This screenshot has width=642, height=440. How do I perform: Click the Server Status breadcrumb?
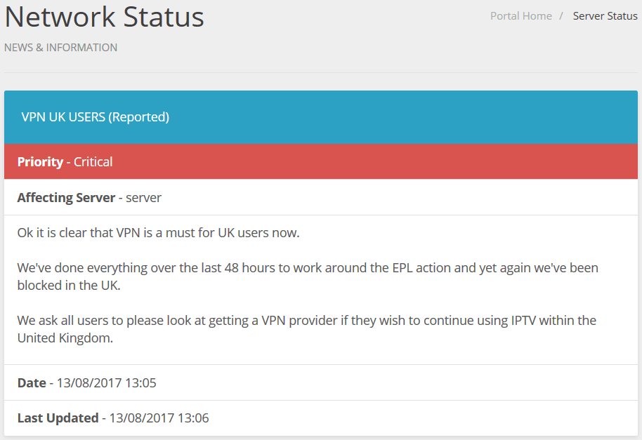tap(605, 16)
